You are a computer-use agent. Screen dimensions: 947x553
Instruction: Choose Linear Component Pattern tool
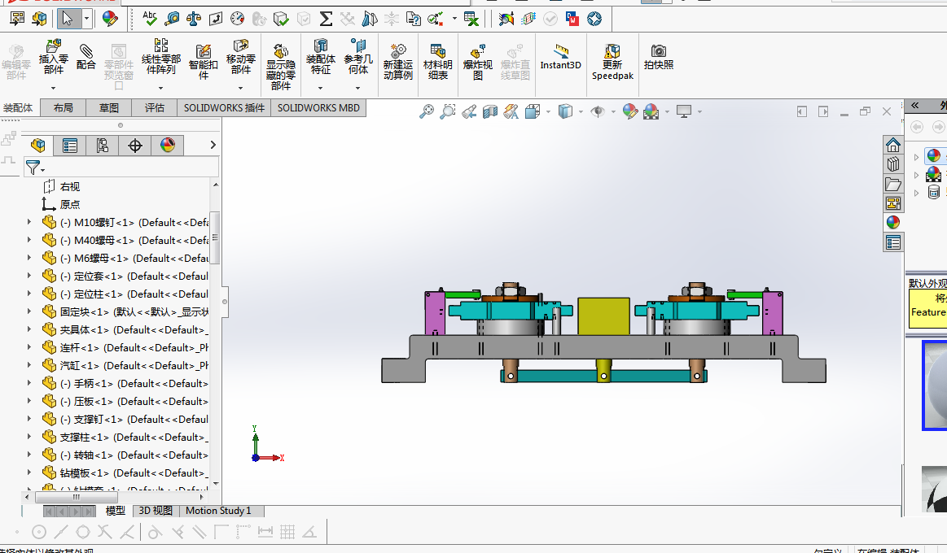(x=160, y=57)
